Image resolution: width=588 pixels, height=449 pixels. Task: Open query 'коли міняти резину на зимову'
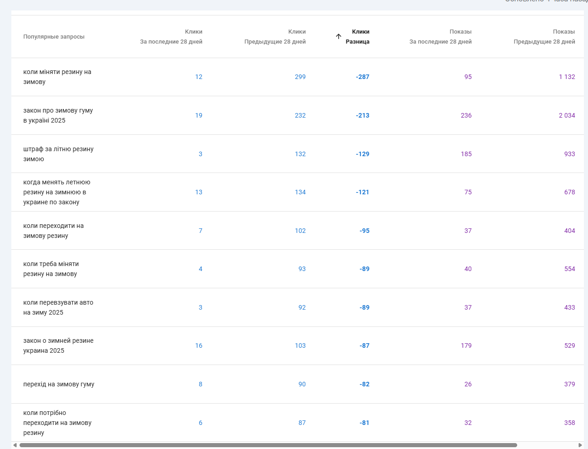(57, 77)
